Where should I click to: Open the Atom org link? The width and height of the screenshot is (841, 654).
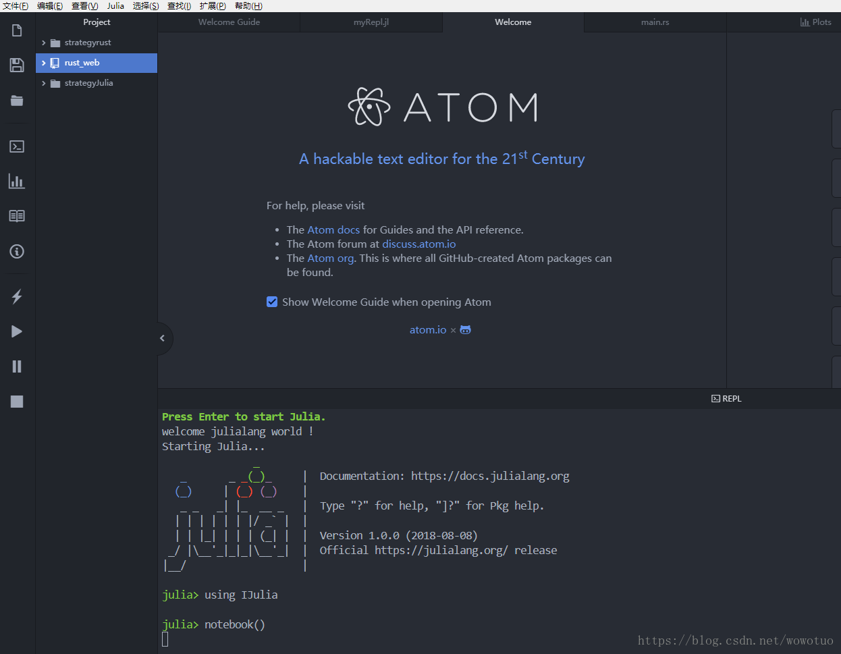click(x=330, y=258)
